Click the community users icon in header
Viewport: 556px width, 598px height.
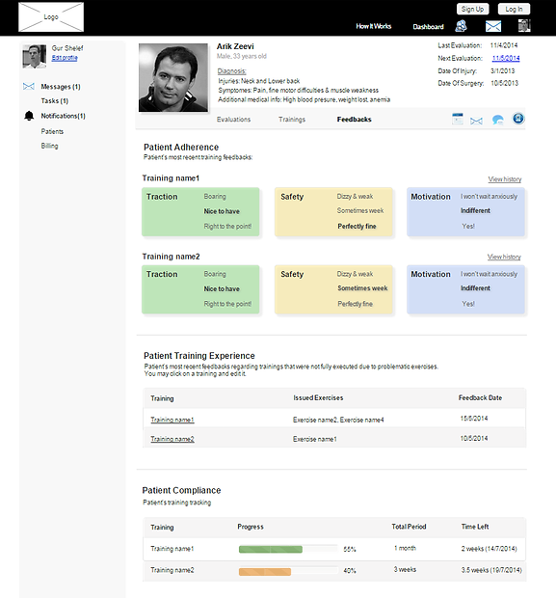coord(461,26)
